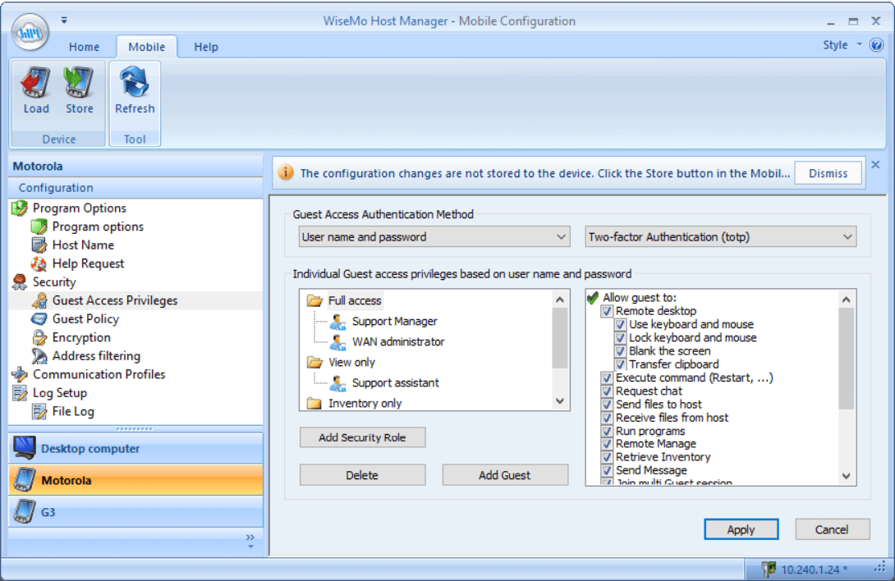Open the Help Request settings
This screenshot has width=895, height=581.
84,263
